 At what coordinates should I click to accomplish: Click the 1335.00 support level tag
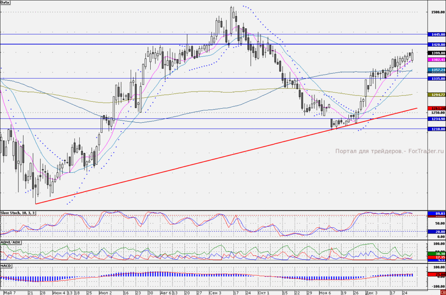pyautogui.click(x=436, y=79)
